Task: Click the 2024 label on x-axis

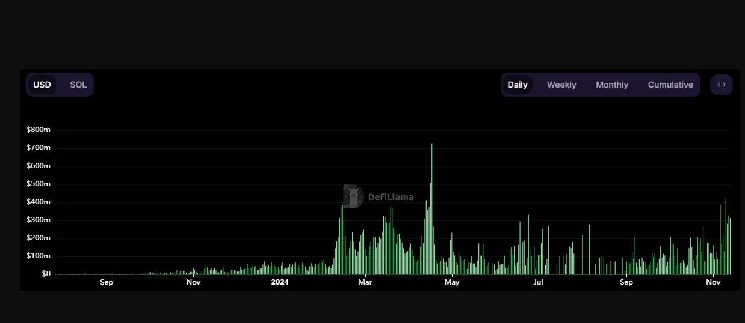Action: tap(280, 282)
